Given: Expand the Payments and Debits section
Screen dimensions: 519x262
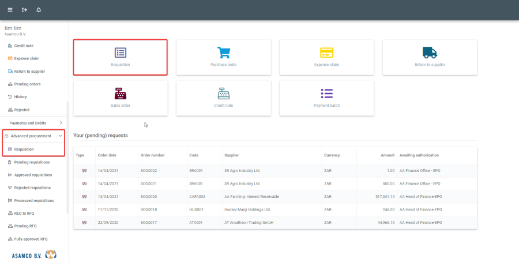Looking at the screenshot, I should coord(35,123).
